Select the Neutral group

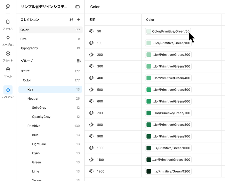tap(50, 98)
